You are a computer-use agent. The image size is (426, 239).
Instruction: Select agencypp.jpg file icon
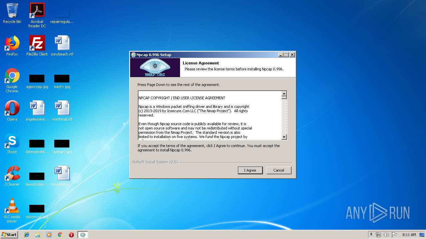click(37, 82)
